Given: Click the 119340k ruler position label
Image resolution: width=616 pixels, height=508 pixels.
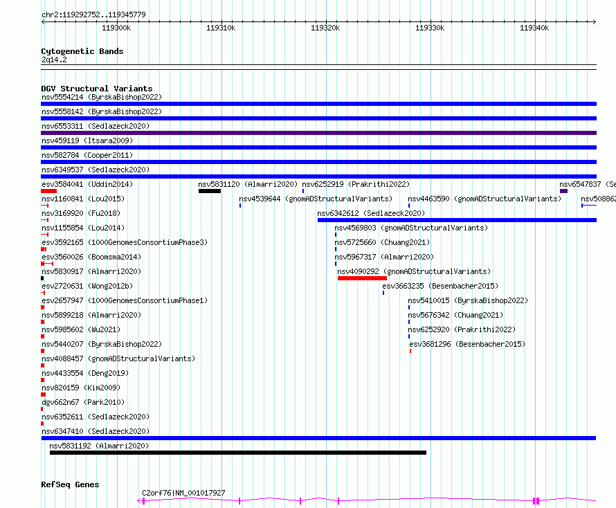Looking at the screenshot, I should click(x=534, y=28).
